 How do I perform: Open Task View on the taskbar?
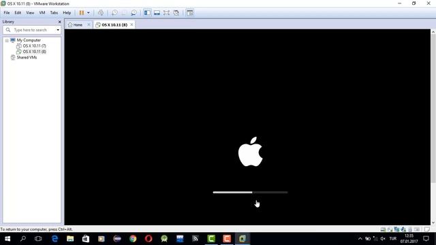coord(38,239)
